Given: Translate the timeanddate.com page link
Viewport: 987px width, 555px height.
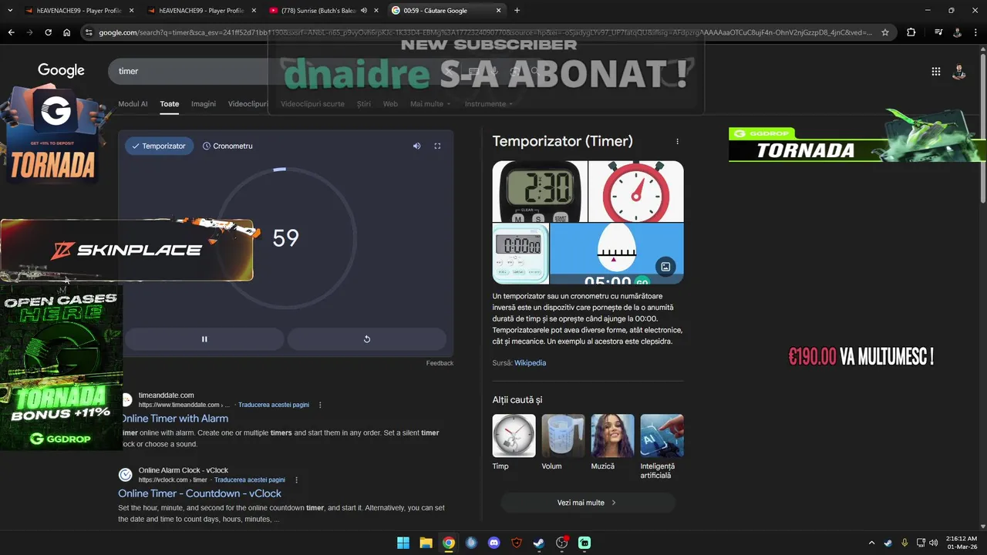Looking at the screenshot, I should pos(274,405).
